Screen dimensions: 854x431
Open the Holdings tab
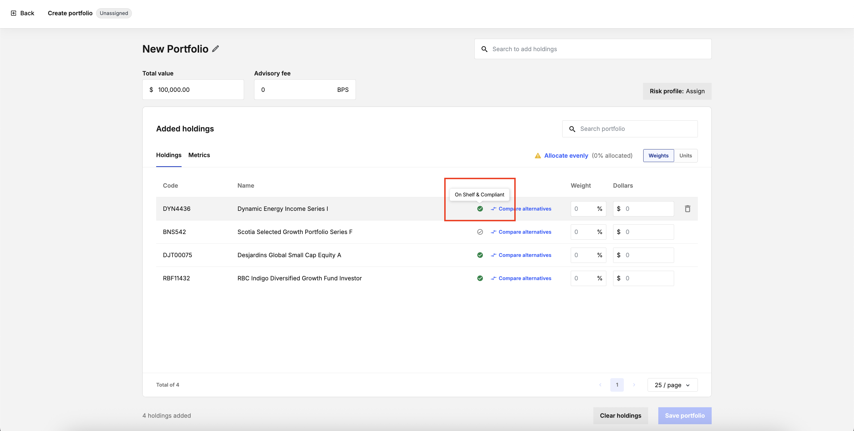pos(169,155)
